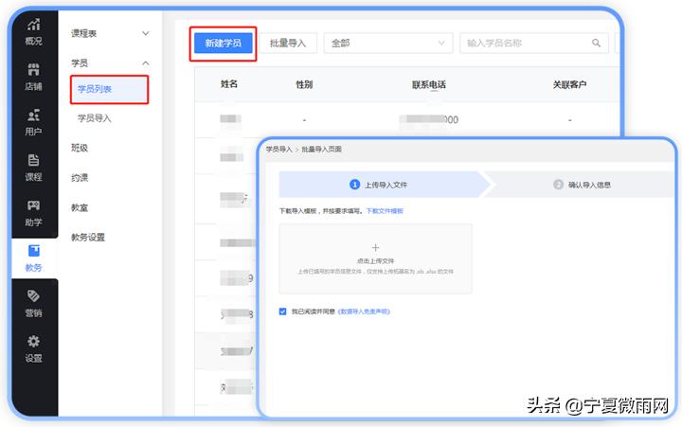Click the 姓名 column header
Screen dimensions: 682x427
coord(229,84)
